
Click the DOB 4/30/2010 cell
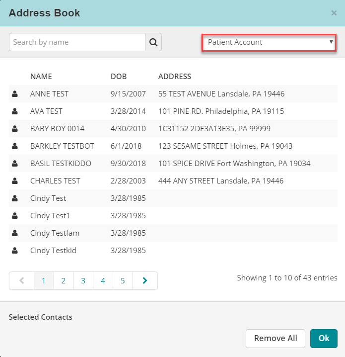pos(128,129)
